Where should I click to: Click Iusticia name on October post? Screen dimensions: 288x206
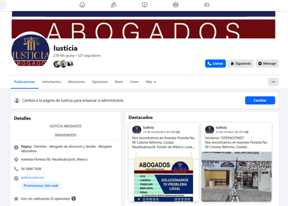click(x=221, y=128)
